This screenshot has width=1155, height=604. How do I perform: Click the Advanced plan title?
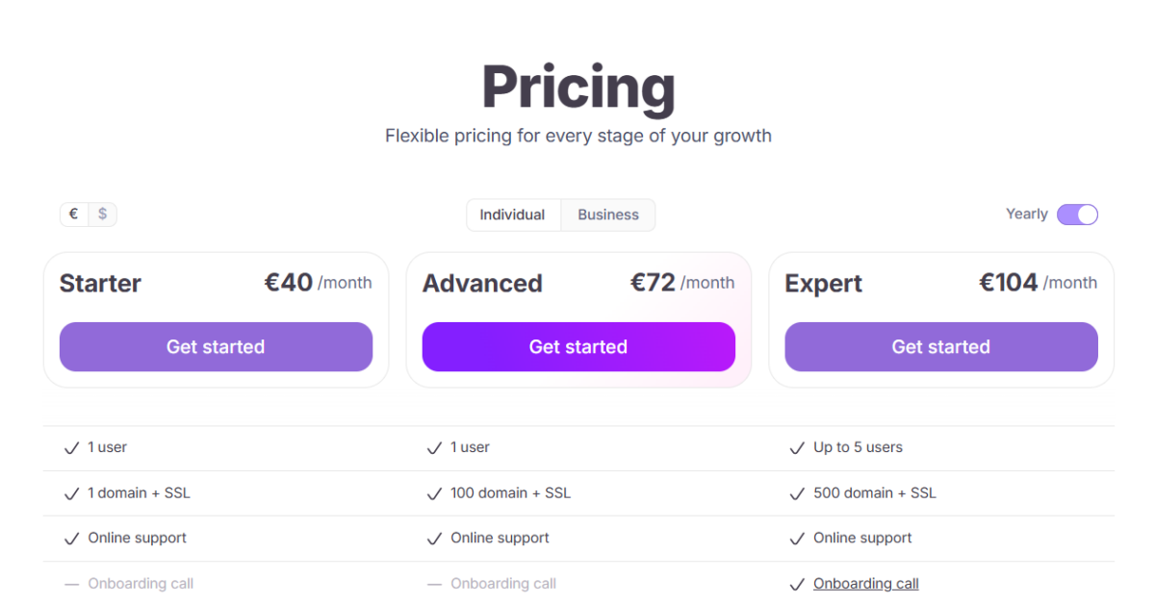[x=482, y=284]
